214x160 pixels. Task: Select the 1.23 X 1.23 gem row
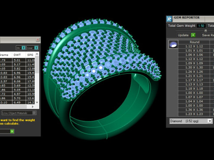pyautogui.click(x=194, y=114)
